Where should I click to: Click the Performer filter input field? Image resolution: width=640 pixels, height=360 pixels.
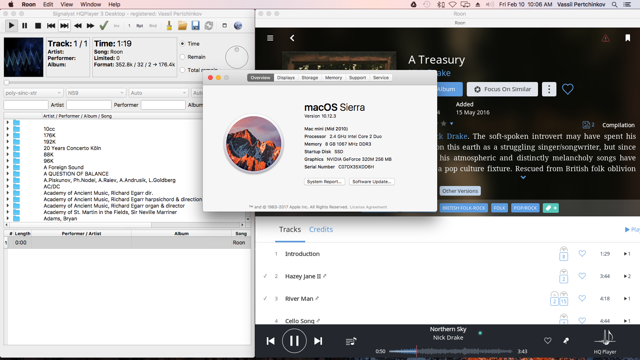(89, 105)
